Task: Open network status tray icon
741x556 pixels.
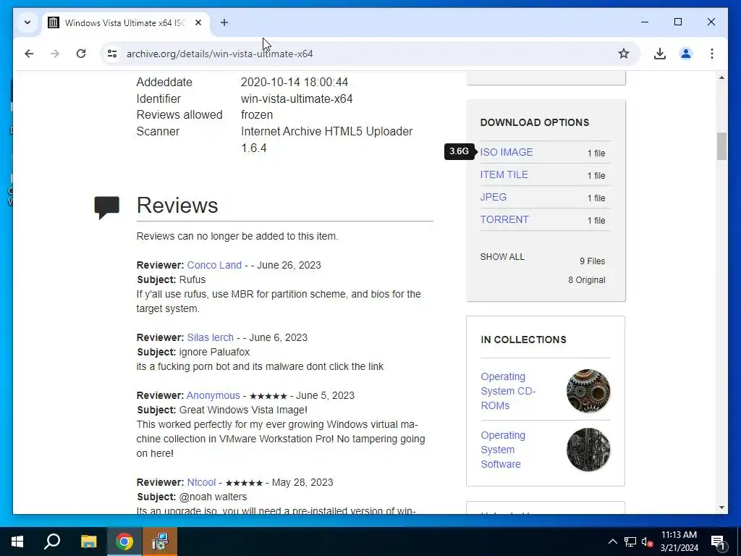Action: (630, 542)
